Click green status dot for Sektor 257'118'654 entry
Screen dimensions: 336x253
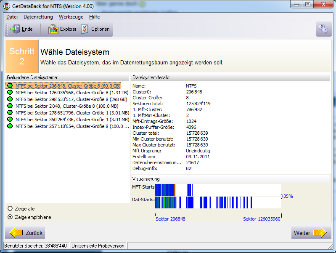10,126
